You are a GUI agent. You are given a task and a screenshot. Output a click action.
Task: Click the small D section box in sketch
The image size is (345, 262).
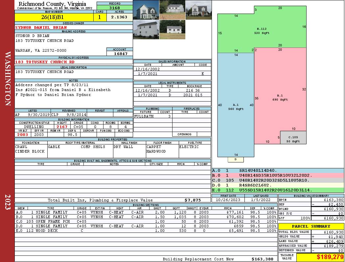pyautogui.click(x=236, y=159)
